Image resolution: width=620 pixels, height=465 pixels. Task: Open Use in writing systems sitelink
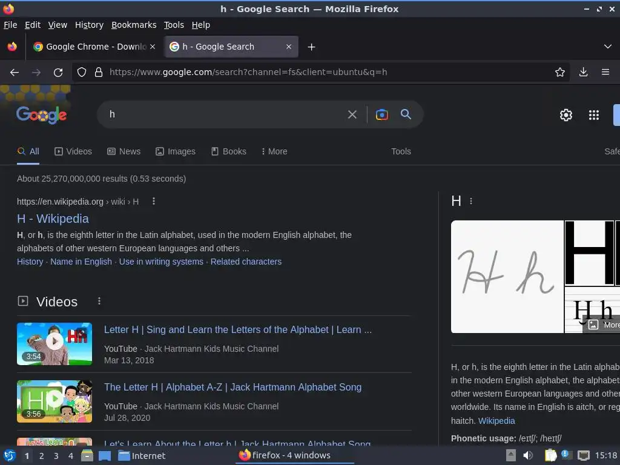coord(161,262)
